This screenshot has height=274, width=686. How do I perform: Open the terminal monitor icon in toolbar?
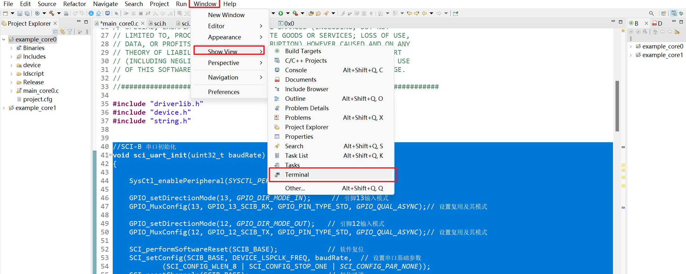point(108,13)
